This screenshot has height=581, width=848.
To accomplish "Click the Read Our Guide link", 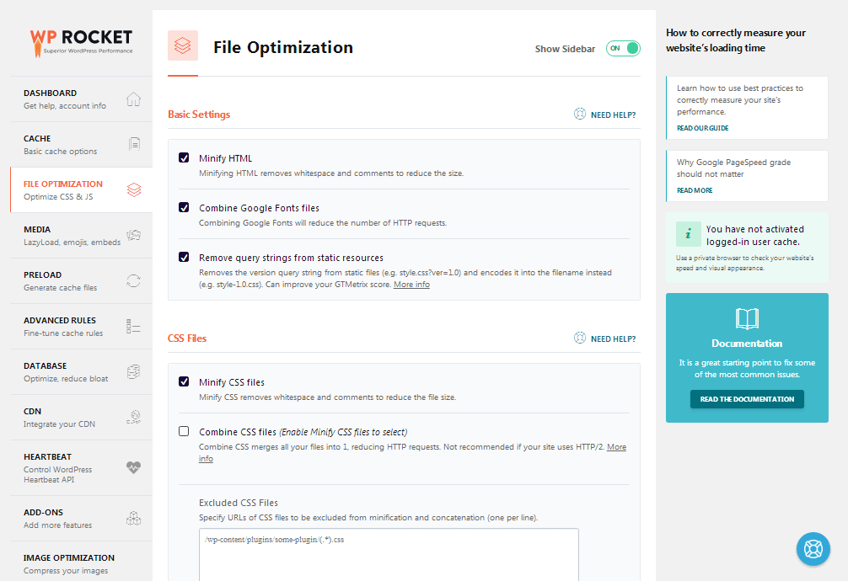I will pos(702,128).
